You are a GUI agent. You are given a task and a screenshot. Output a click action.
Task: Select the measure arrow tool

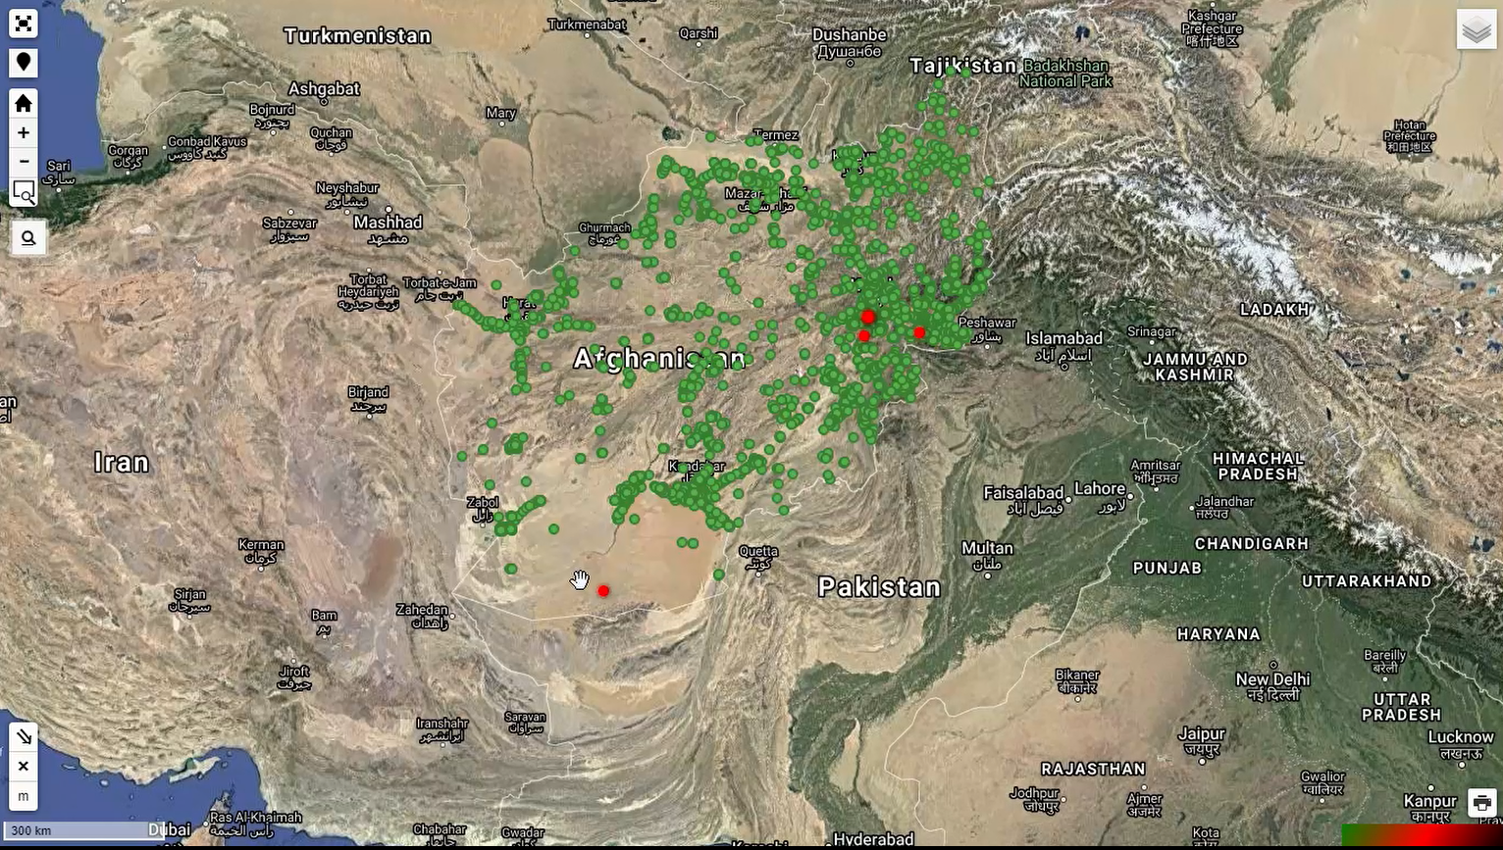pyautogui.click(x=24, y=737)
